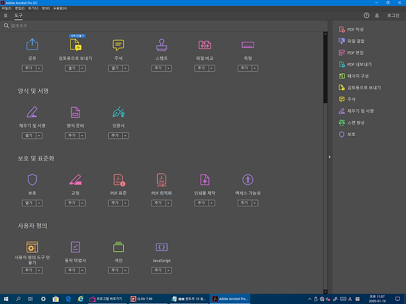The height and width of the screenshot is (304, 406).
Task: Click the 채우기 및 서명 pen icon in main grid
Action: 32,112
